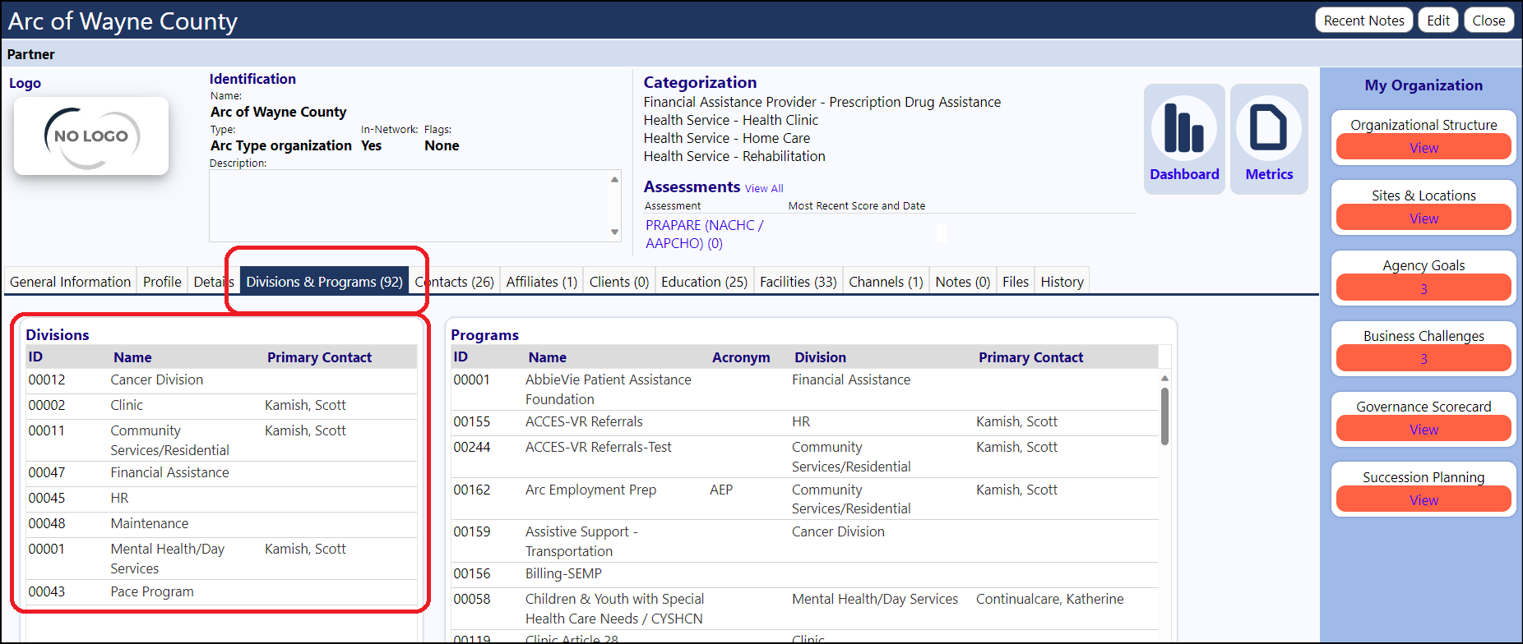Select Arc Employment Prep program

805,499
